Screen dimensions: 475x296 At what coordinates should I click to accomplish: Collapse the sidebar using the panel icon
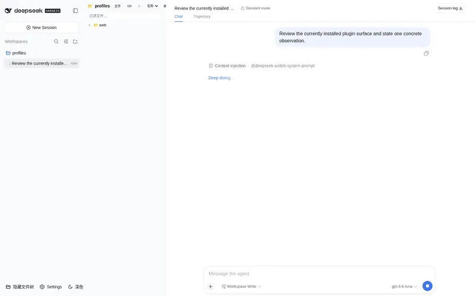point(75,11)
